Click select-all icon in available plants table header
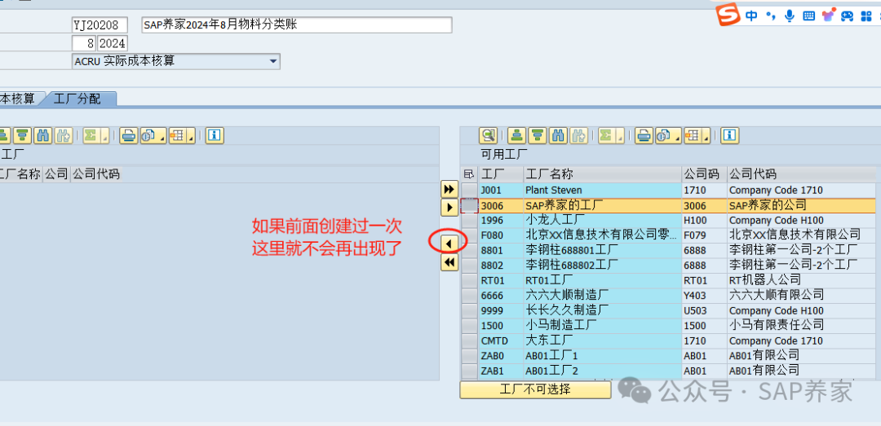Screen dimensions: 881x426 tap(468, 174)
